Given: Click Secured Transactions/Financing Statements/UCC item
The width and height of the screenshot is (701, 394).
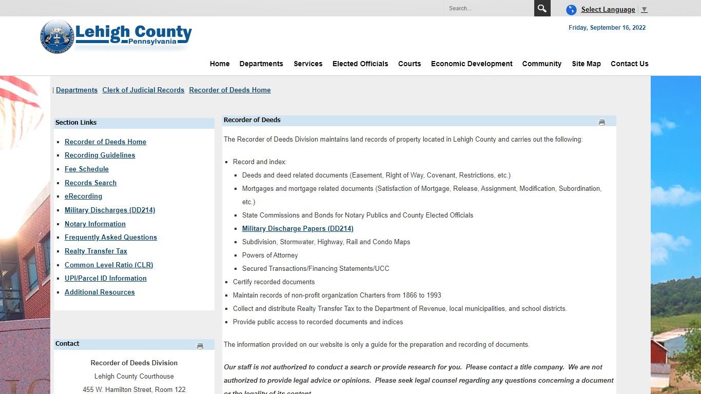Looking at the screenshot, I should point(316,268).
